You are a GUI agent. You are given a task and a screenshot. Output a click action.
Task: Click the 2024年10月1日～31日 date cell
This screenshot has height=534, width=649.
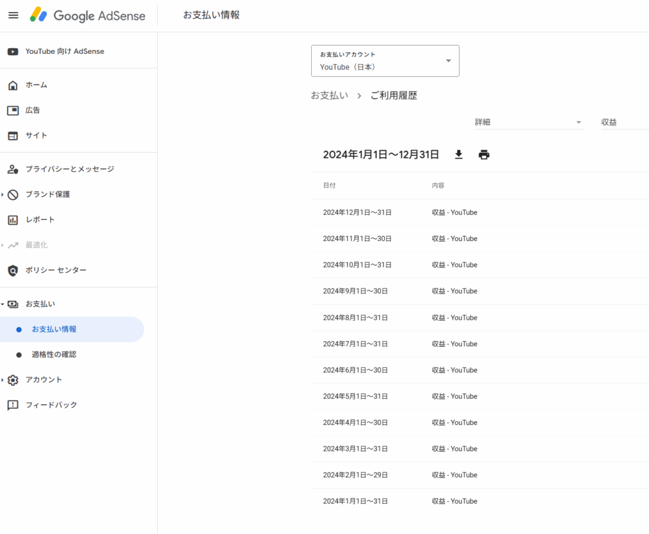point(357,264)
